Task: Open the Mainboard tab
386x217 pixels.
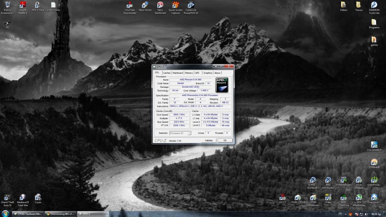Action: (x=178, y=73)
